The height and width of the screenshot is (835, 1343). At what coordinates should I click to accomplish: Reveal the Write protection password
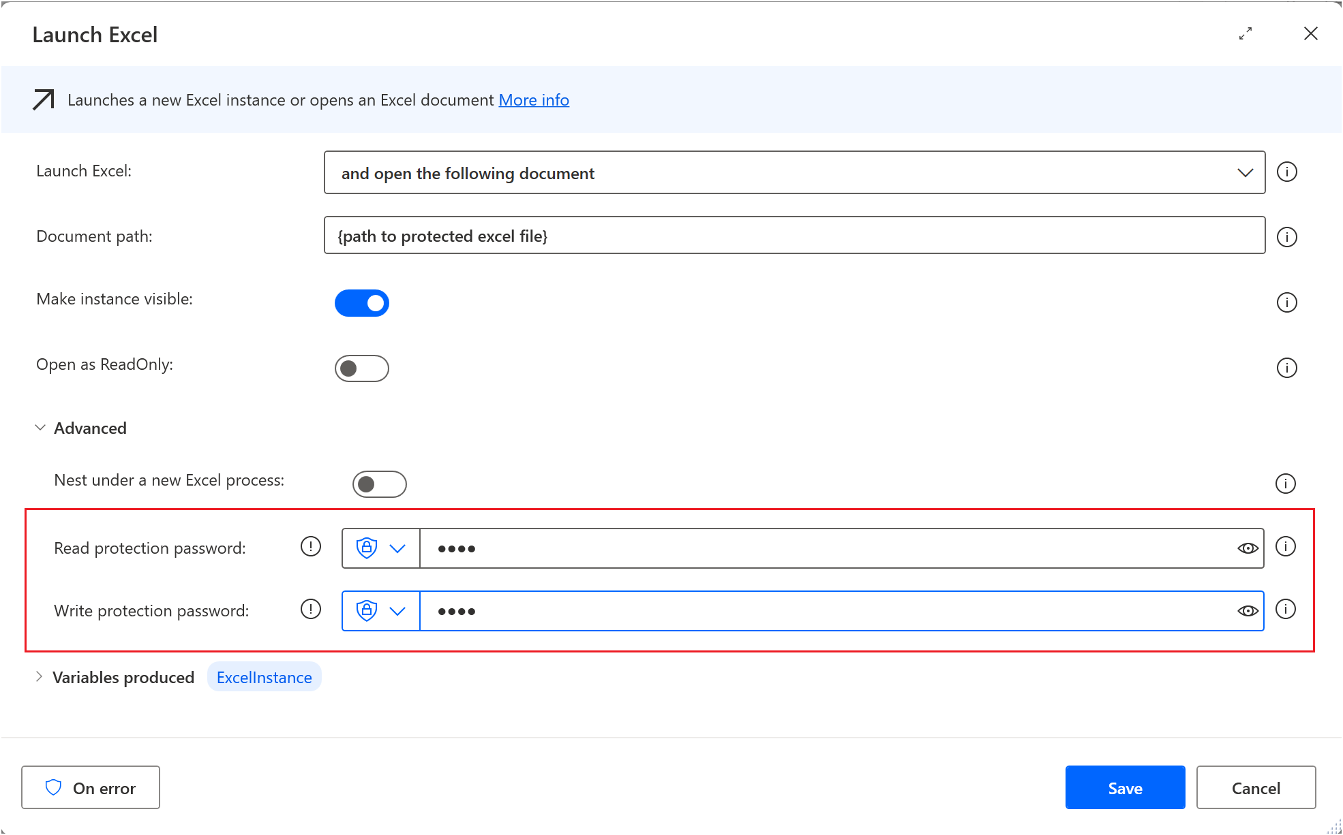pos(1247,610)
